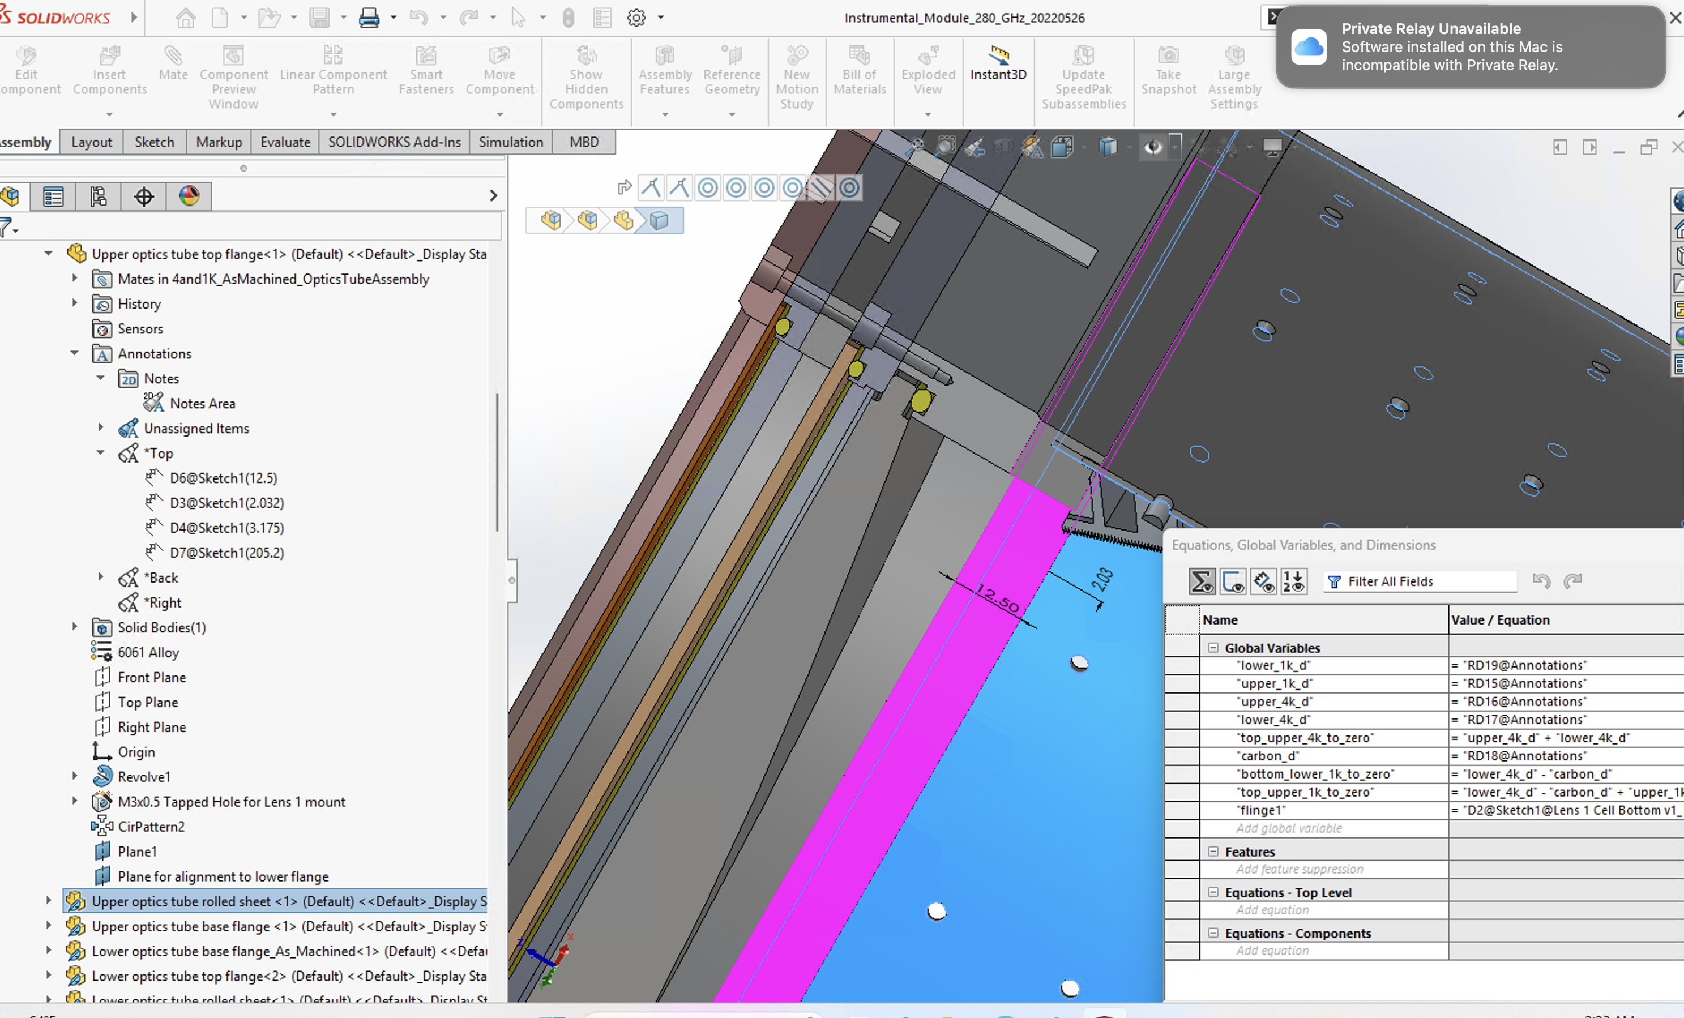Open the SOLIDWORKS Add-Ins tab
The image size is (1684, 1018).
point(394,142)
